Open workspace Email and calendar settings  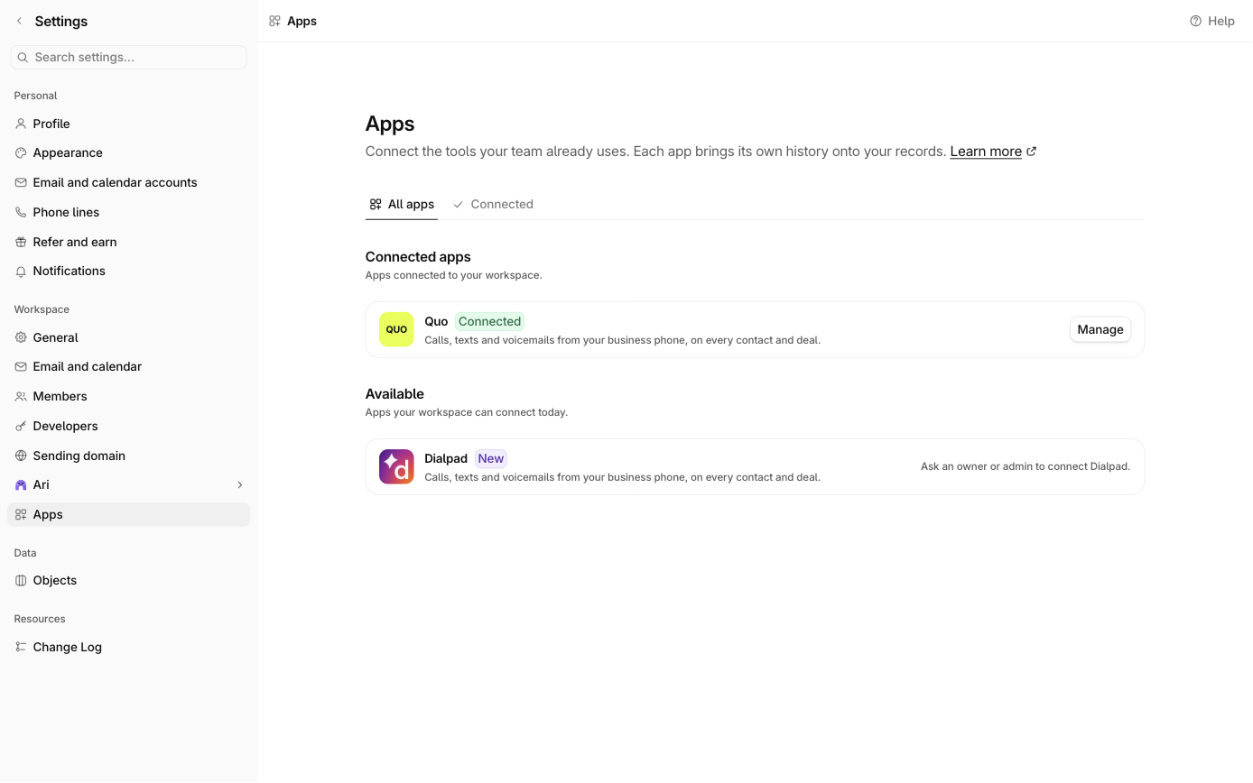coord(128,366)
